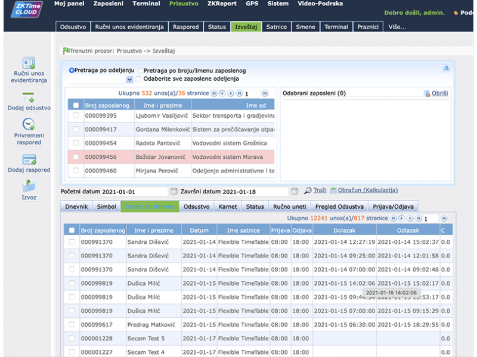This screenshot has height=357, width=477.
Task: Select employee number 000099454
Action: (101, 143)
